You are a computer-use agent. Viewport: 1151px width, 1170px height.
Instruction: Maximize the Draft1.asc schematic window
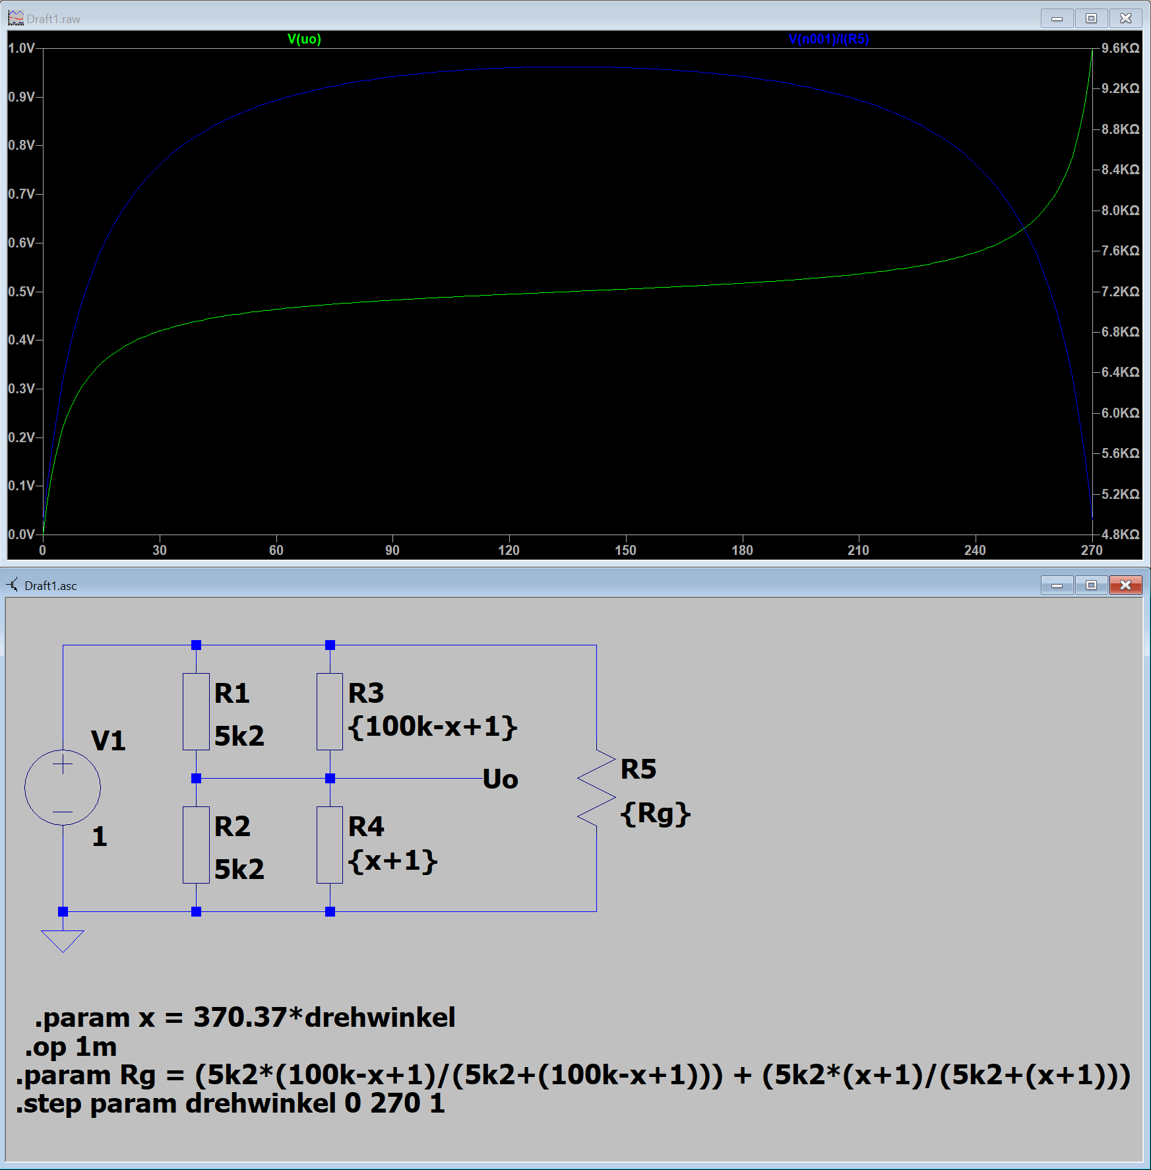[x=1091, y=585]
